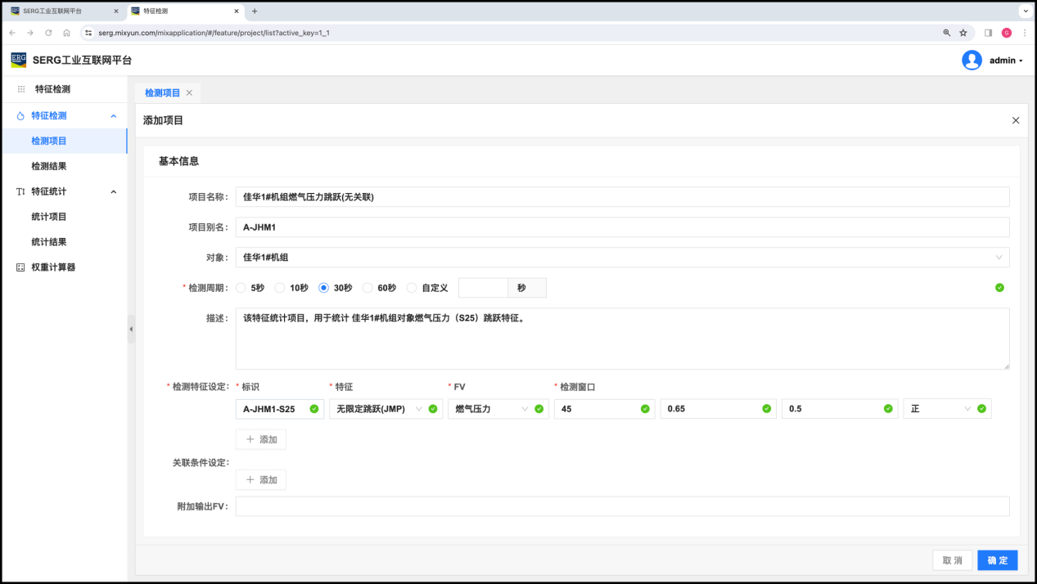
Task: Choose the 自定义 detection period radio
Action: click(x=412, y=288)
